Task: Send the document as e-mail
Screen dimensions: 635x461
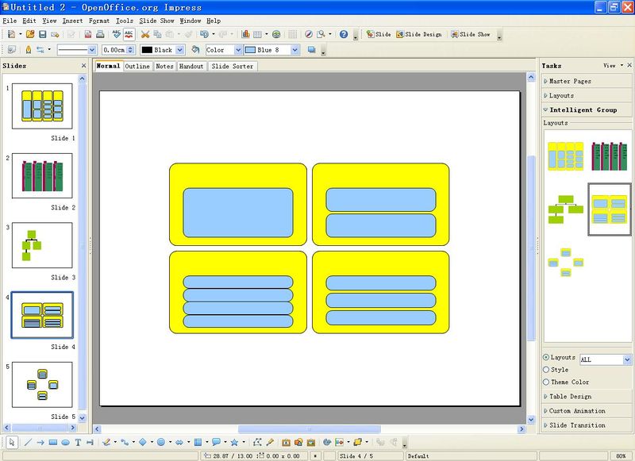Action: [x=55, y=34]
